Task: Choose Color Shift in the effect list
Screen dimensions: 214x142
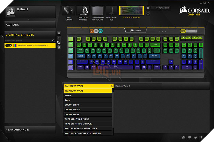Action: (88, 105)
